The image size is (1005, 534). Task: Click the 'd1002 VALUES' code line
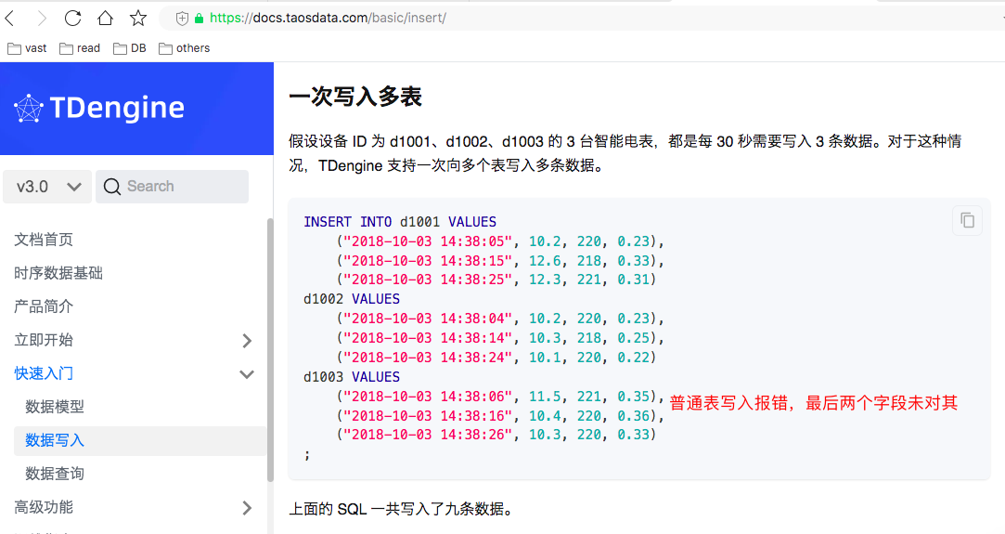coord(351,299)
